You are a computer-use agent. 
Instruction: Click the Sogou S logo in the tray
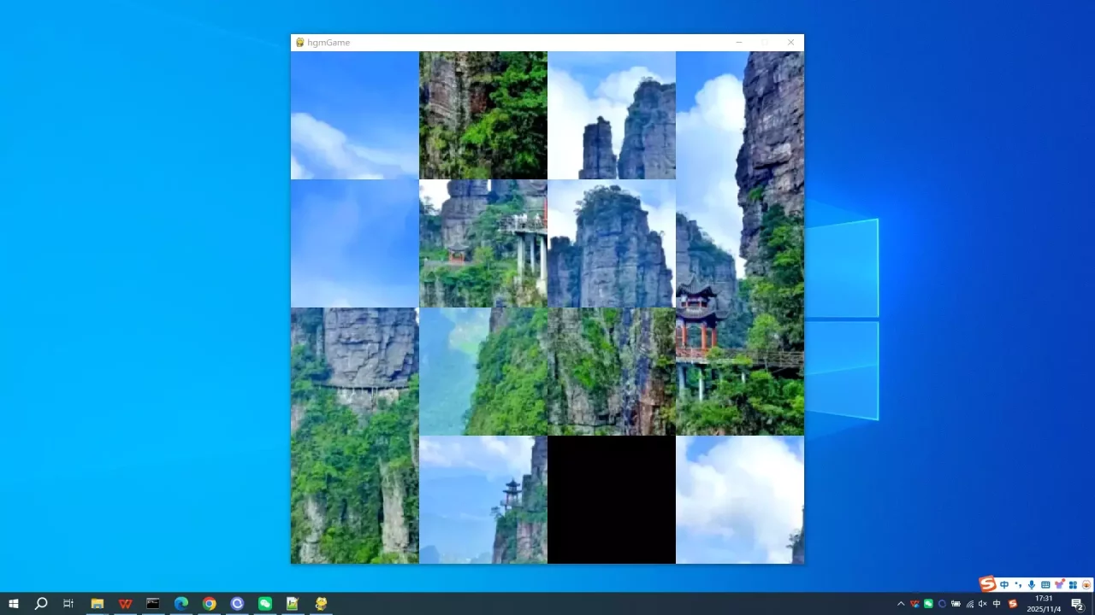(x=988, y=584)
